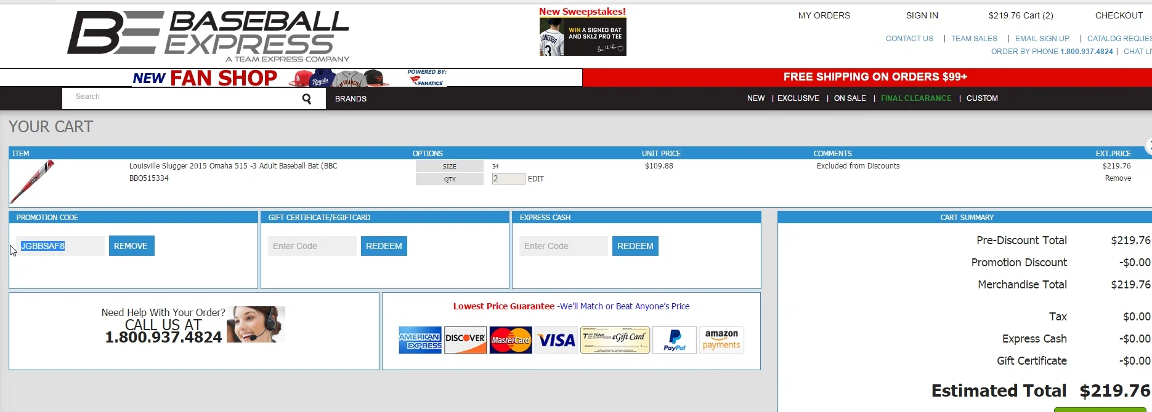Open the Louisville Slugger 2015 Omaha 515 product link
Screen dimensions: 1152x412
coord(233,166)
